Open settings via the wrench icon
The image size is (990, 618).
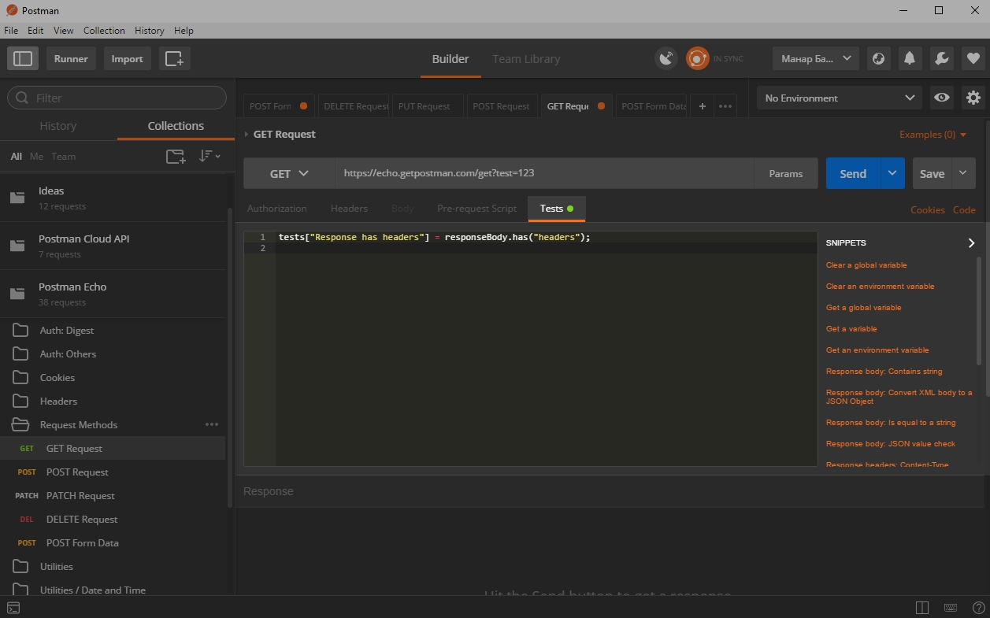(x=941, y=57)
